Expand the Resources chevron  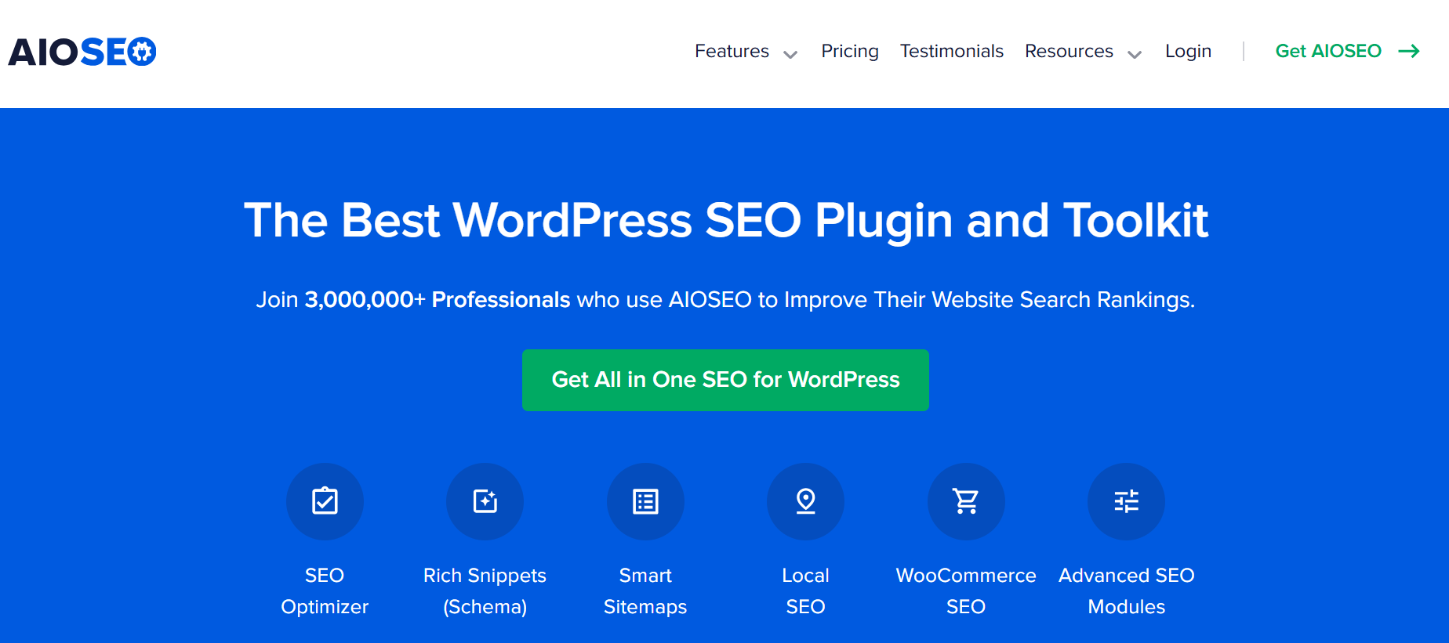point(1135,54)
